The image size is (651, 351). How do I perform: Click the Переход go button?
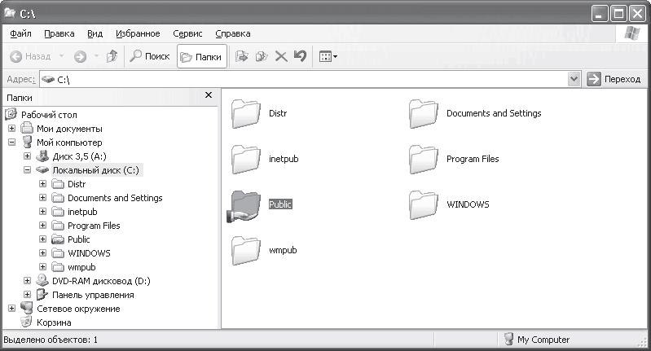615,79
